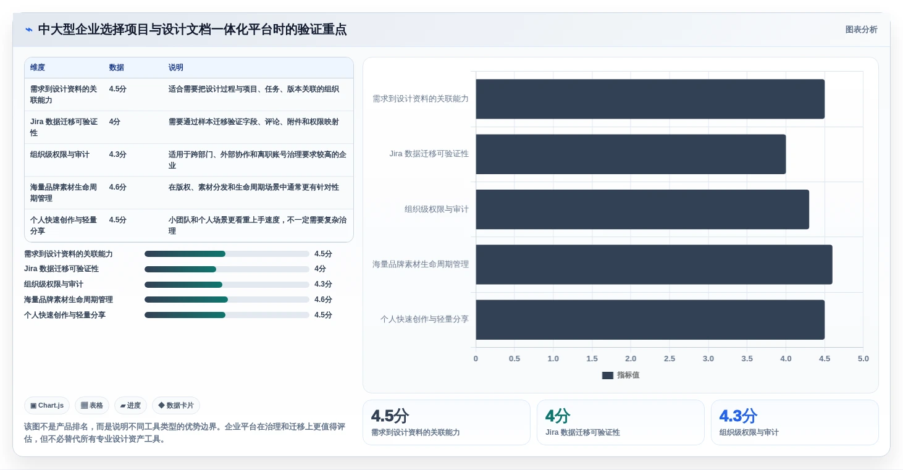The width and height of the screenshot is (903, 470).
Task: Click the 4.3分 value in the table
Action: click(118, 154)
